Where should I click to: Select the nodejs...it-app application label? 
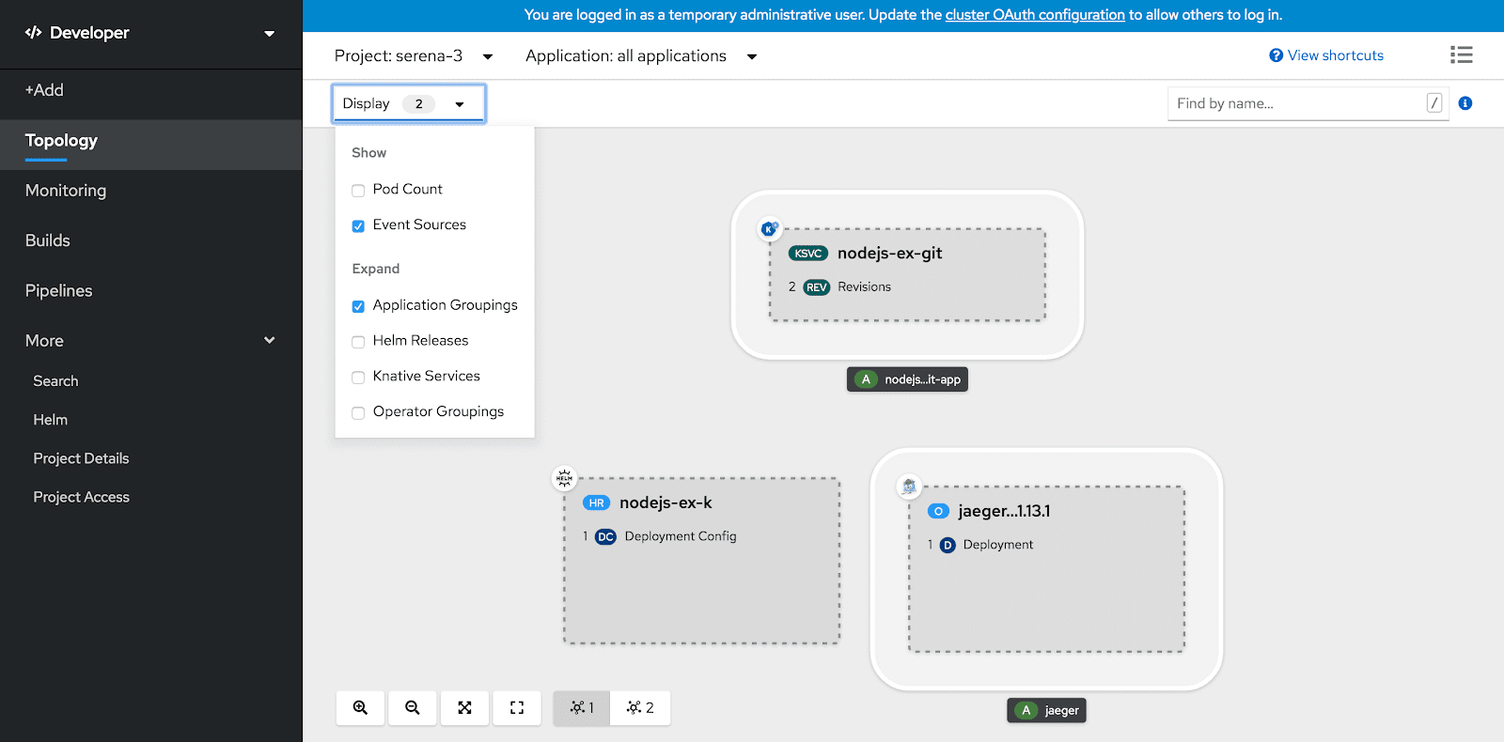pos(907,379)
